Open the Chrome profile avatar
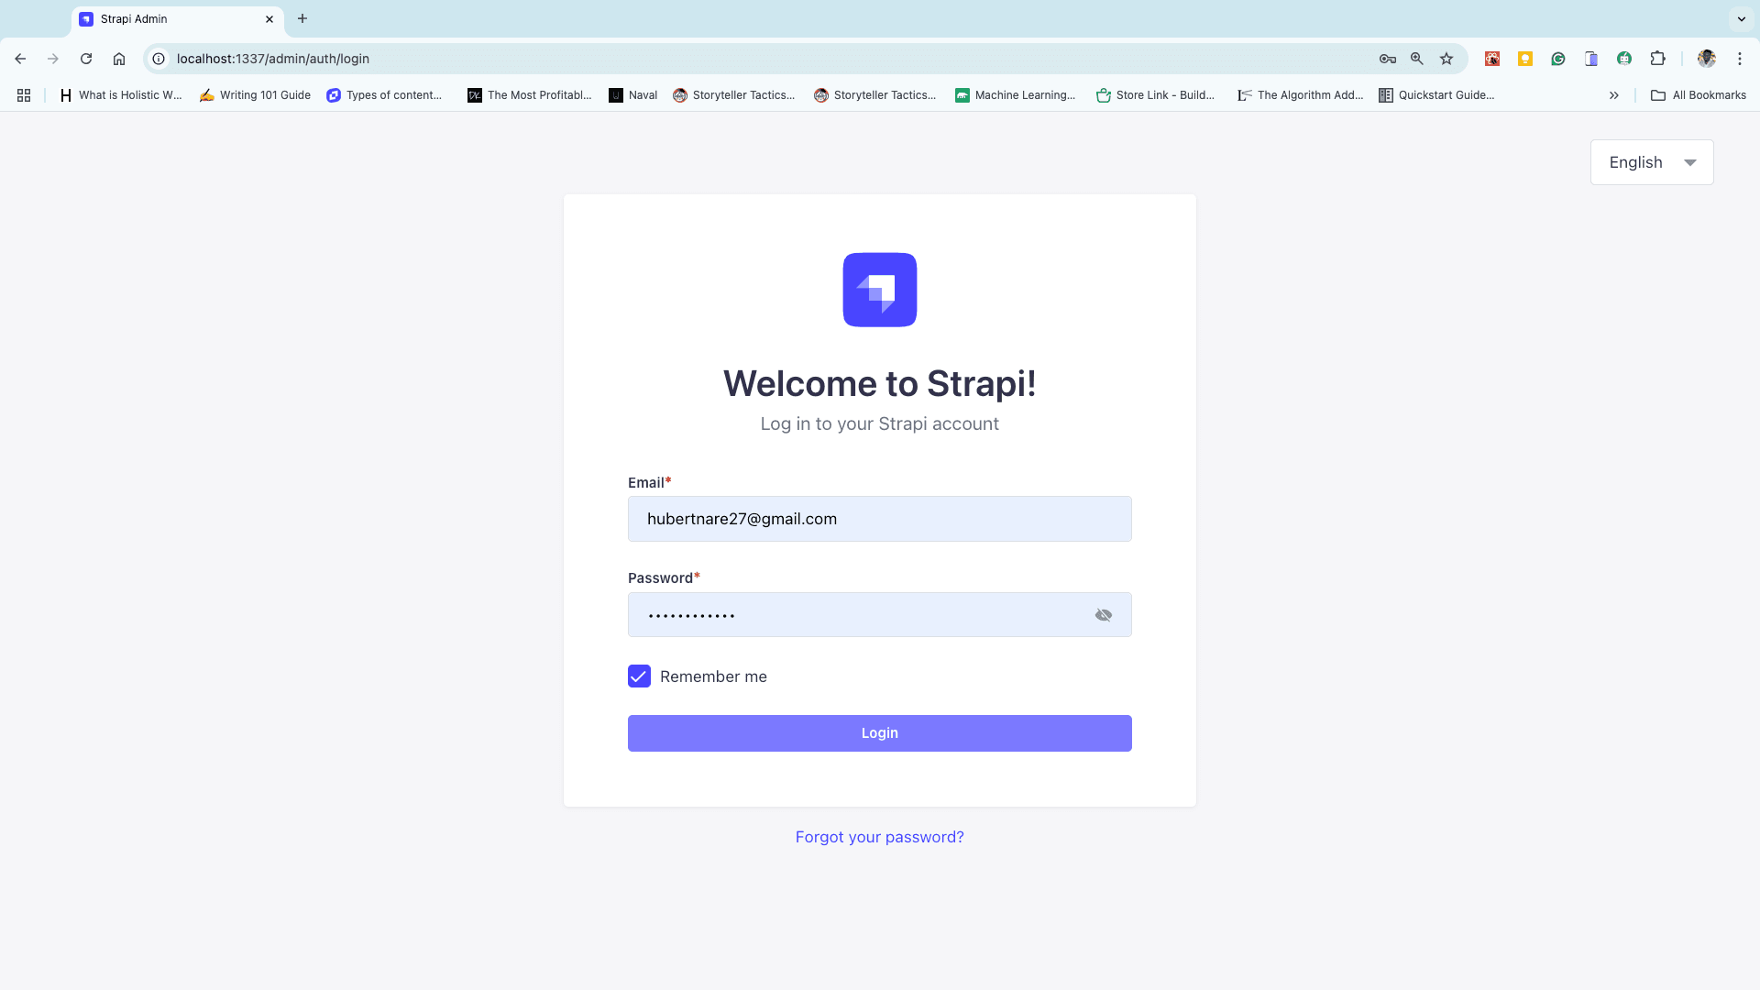 click(x=1707, y=59)
